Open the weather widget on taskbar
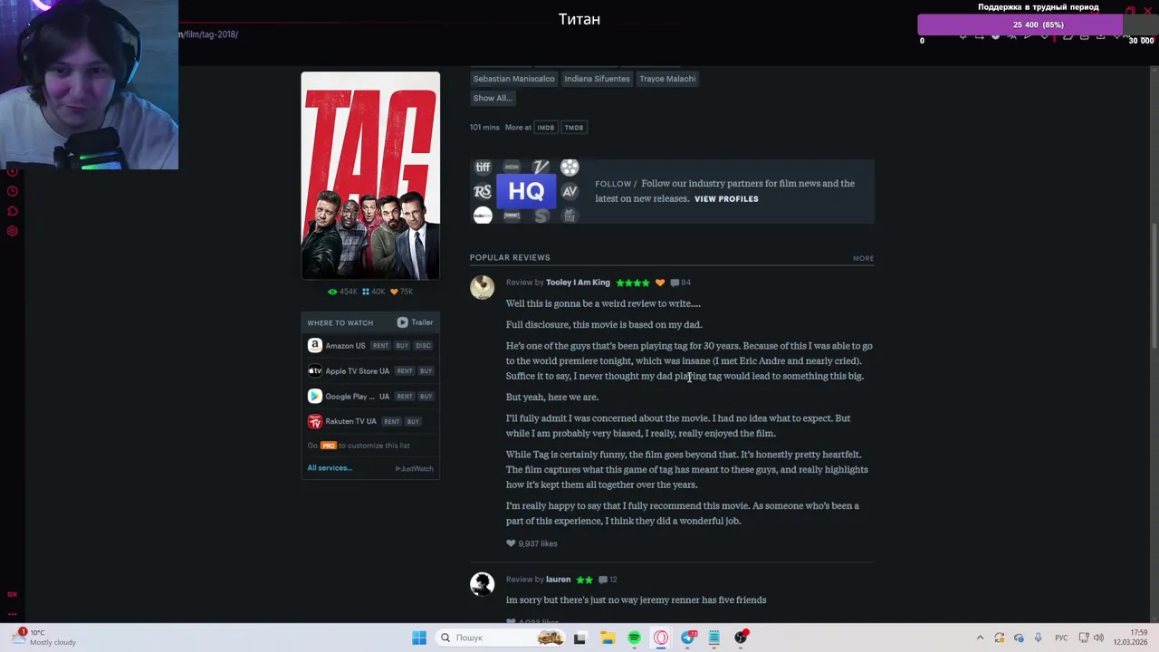 45,638
